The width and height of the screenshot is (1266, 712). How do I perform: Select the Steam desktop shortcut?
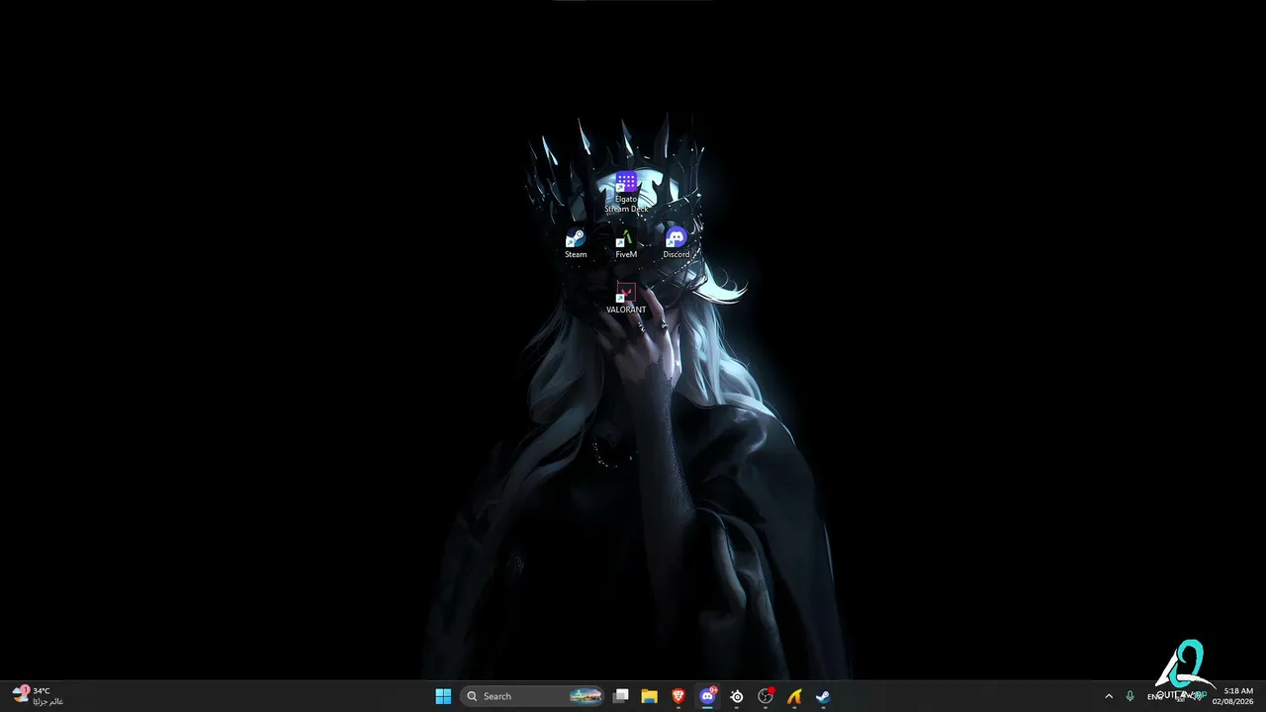[576, 243]
